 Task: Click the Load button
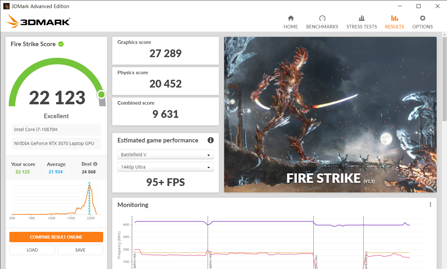pyautogui.click(x=32, y=250)
